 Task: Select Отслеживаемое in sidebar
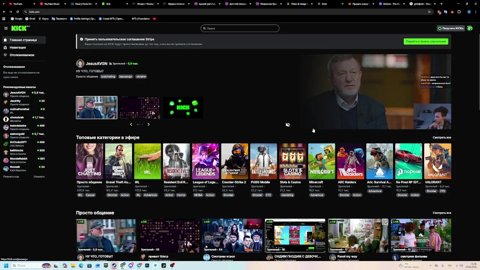click(x=24, y=55)
